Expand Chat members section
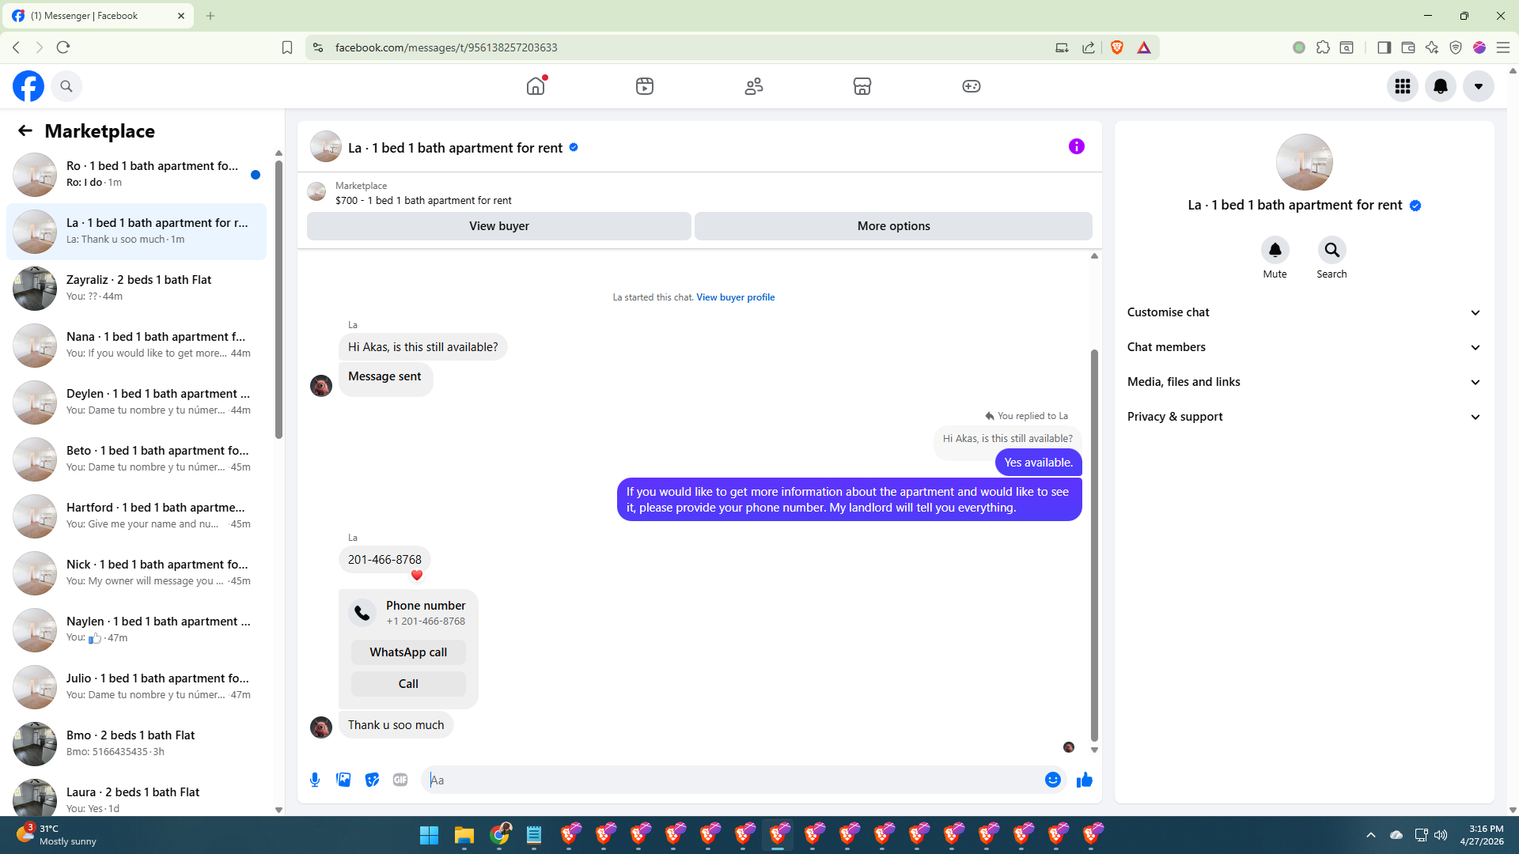The width and height of the screenshot is (1519, 854). click(x=1304, y=347)
